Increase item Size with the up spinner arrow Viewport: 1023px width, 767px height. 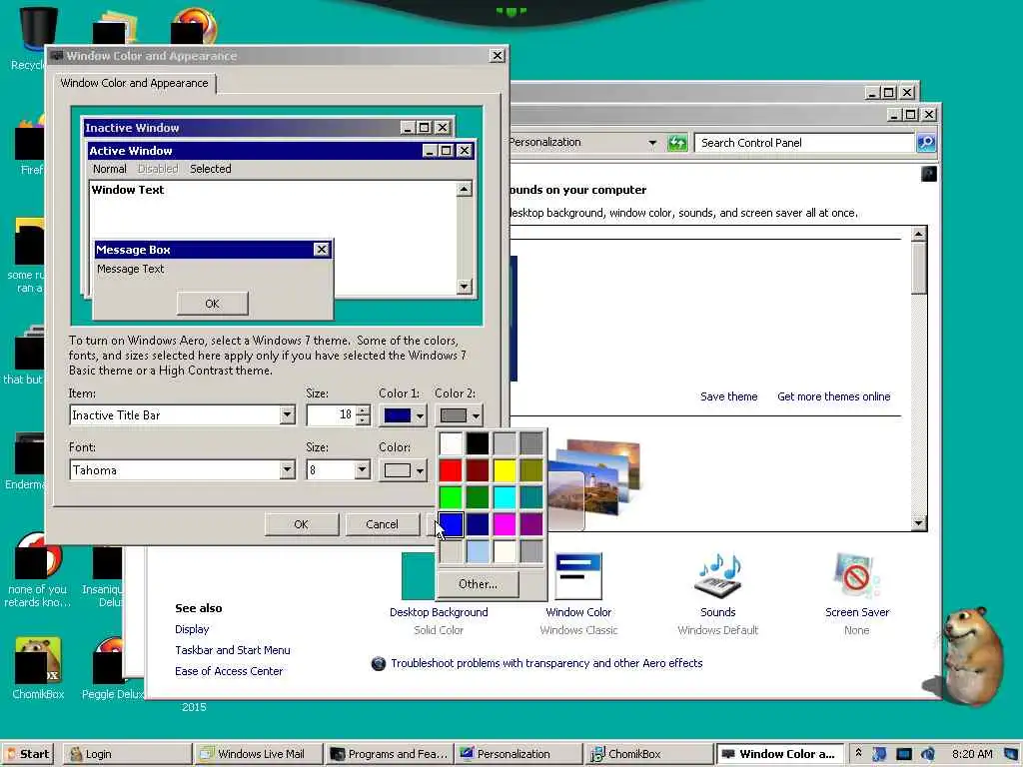pos(364,410)
